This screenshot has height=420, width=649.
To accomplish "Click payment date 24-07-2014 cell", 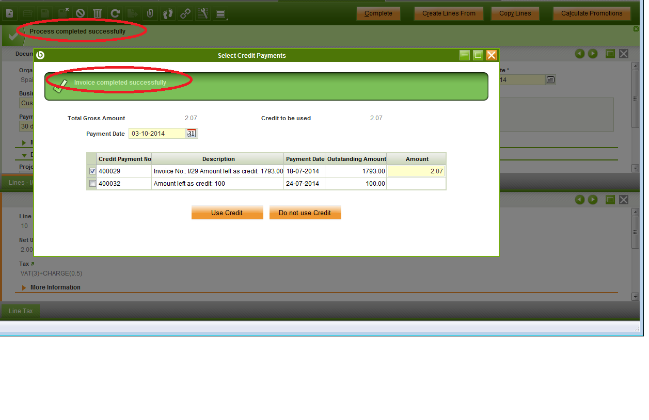I will pyautogui.click(x=303, y=183).
